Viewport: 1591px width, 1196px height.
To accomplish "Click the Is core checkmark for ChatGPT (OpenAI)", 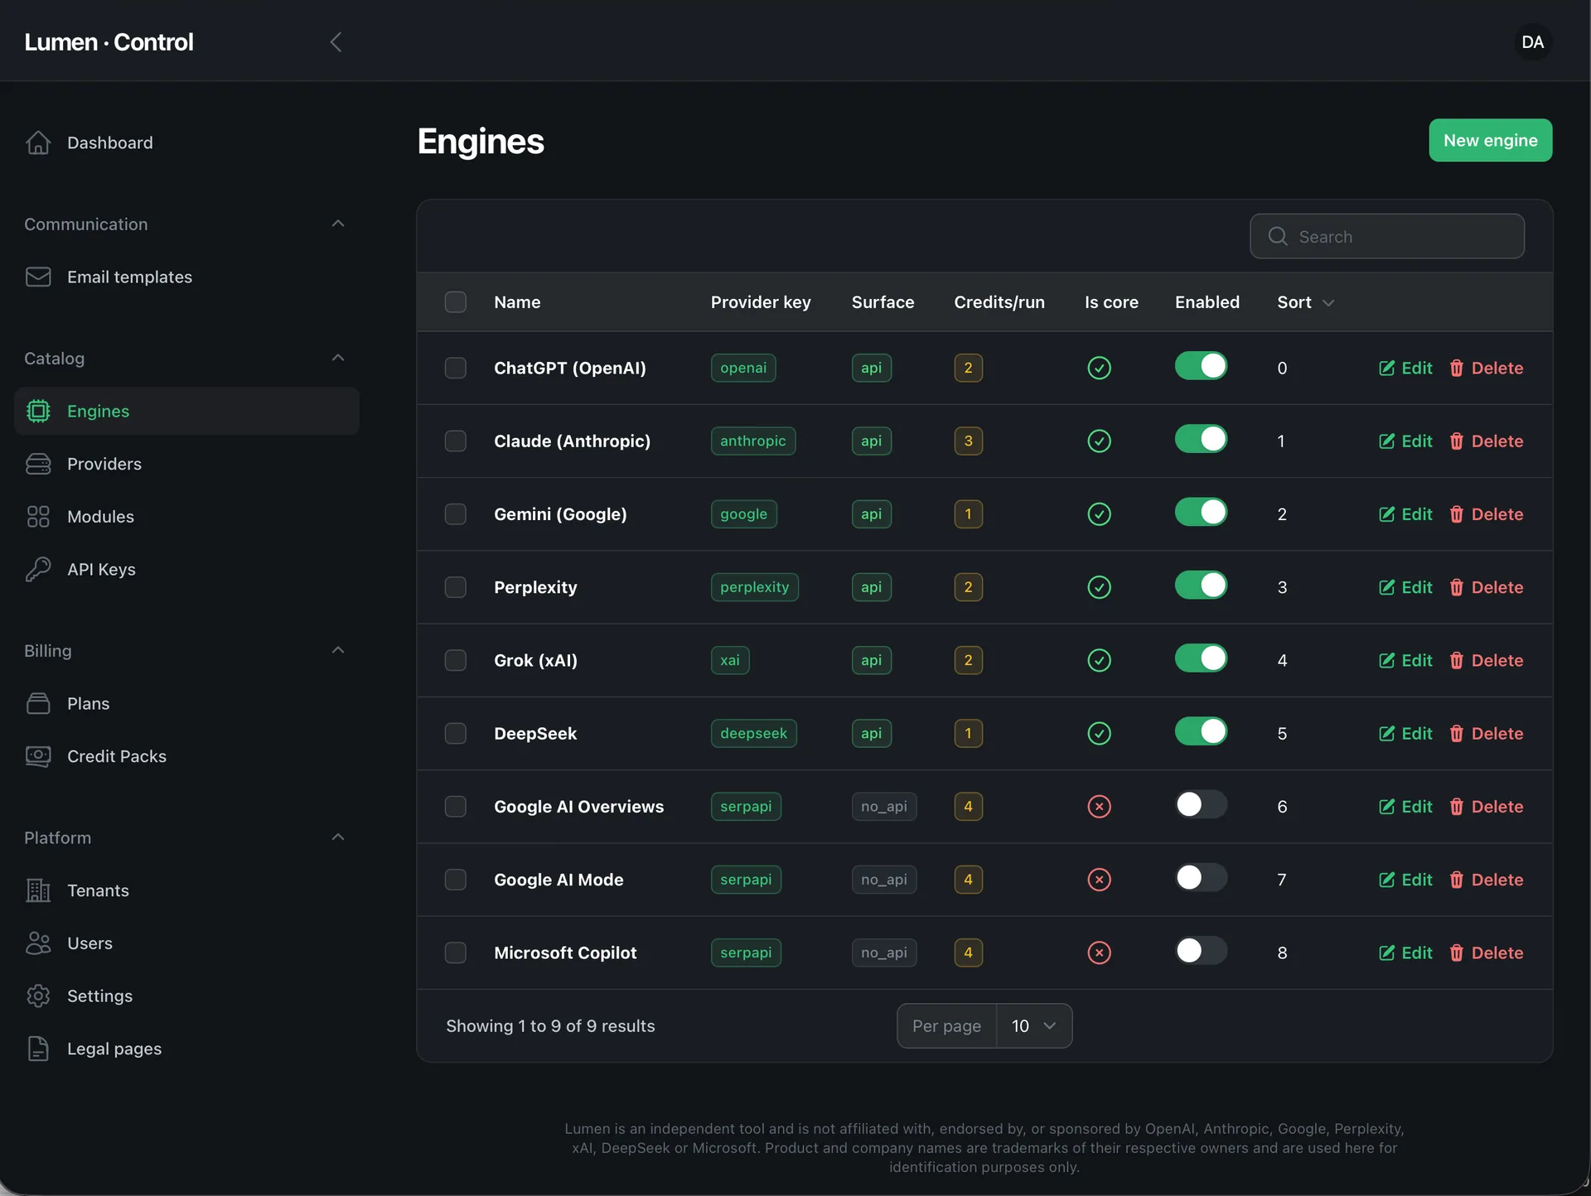I will [1099, 368].
